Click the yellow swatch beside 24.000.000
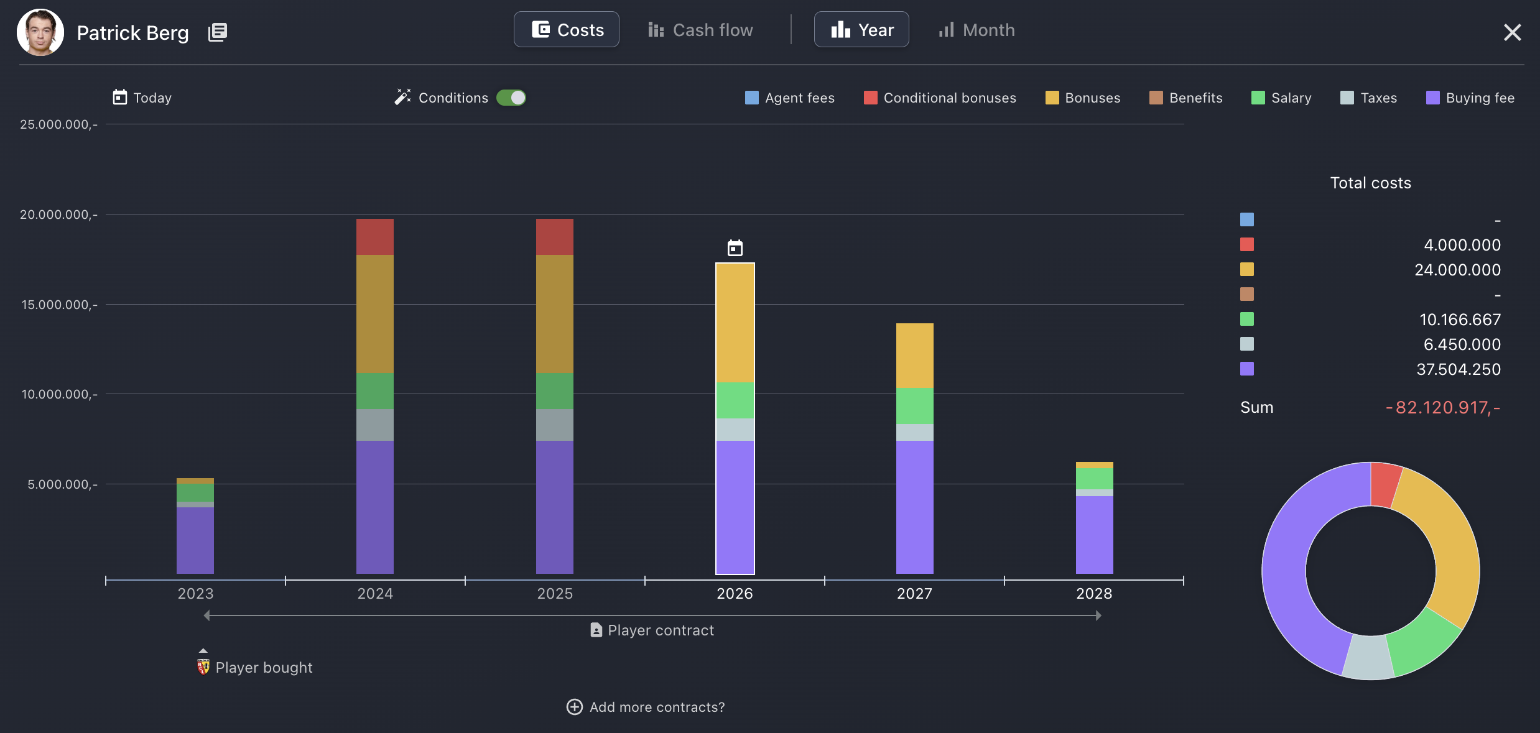This screenshot has width=1540, height=733. 1247,269
